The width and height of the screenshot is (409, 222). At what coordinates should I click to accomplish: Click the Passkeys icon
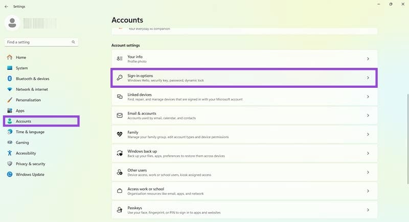120,210
